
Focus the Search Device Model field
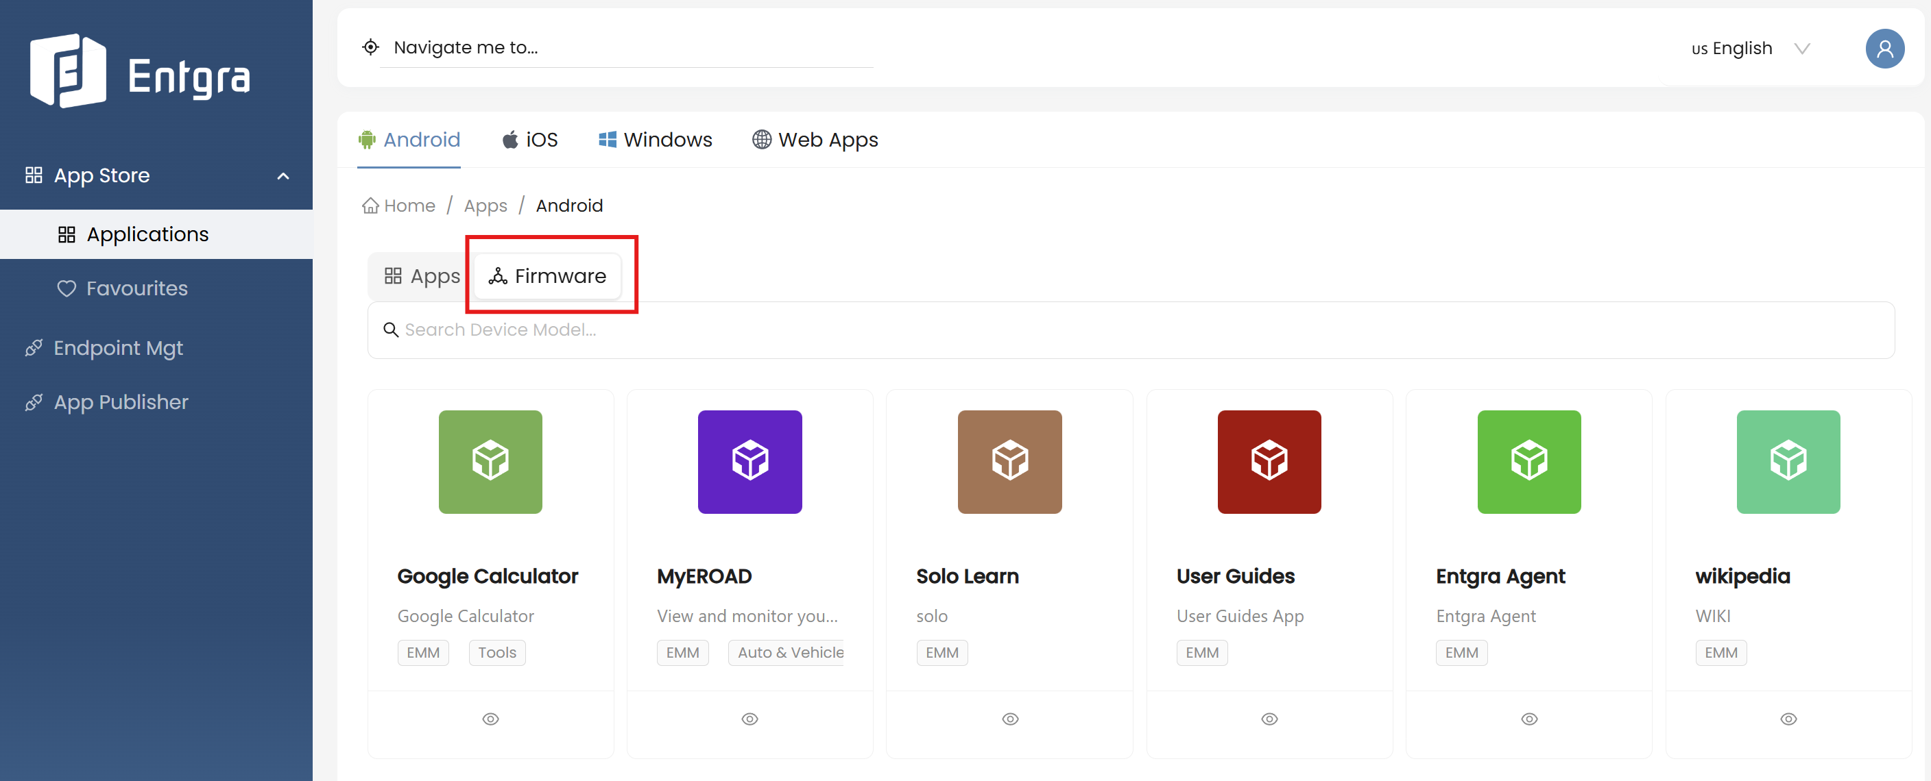coord(1130,330)
